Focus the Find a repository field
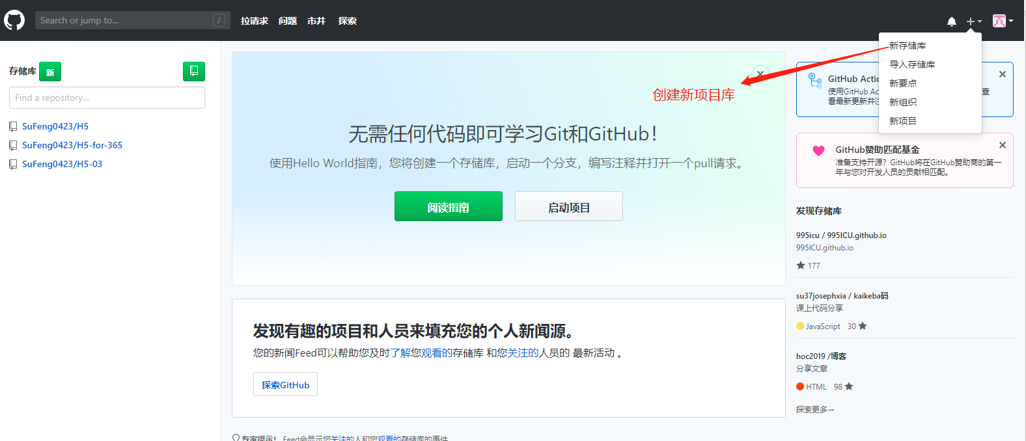This screenshot has width=1026, height=441. (x=107, y=98)
